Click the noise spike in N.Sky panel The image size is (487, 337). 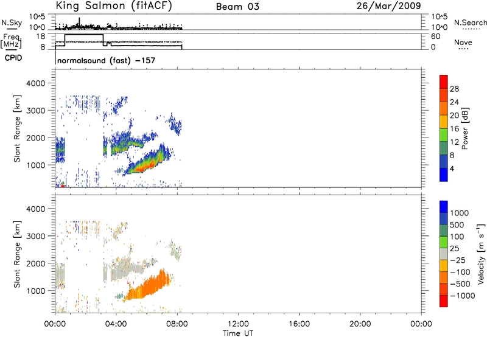click(80, 22)
